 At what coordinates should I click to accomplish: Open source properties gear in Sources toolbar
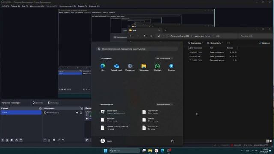coord(54,140)
